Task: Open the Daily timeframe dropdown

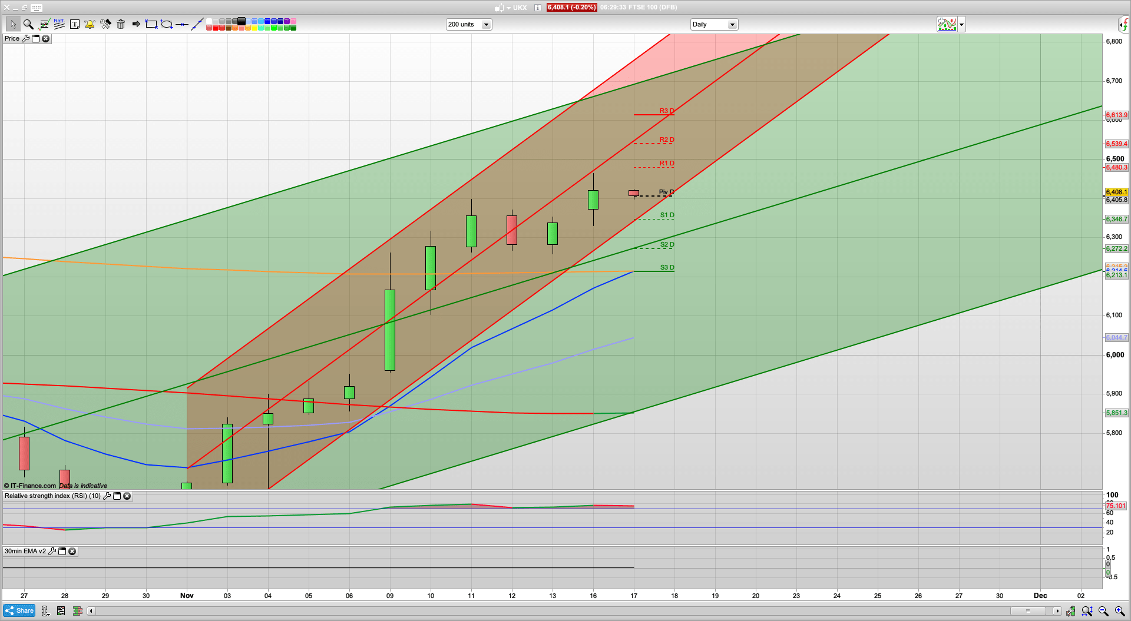Action: [732, 24]
